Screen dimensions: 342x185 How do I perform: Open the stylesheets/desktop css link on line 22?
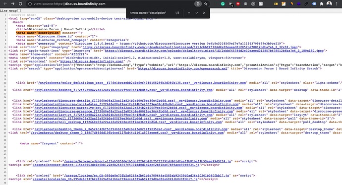coord(123,90)
